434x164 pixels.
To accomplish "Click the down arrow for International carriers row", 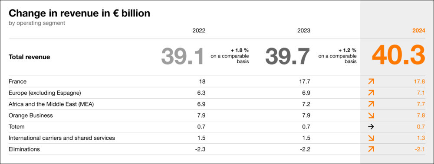I will click(x=371, y=138).
